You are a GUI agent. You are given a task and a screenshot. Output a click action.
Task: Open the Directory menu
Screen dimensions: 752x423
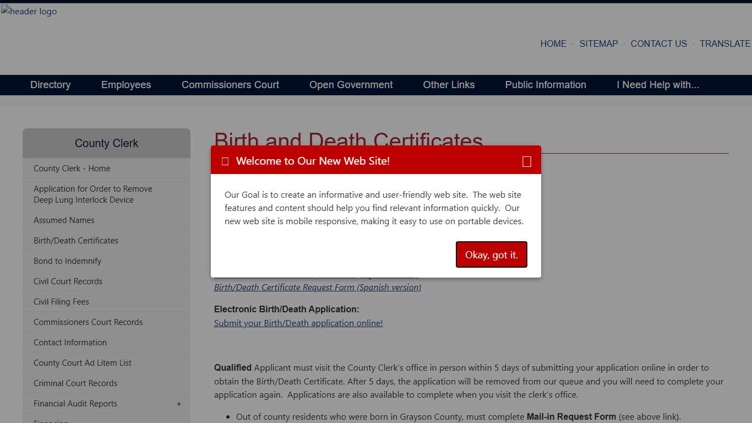point(50,85)
